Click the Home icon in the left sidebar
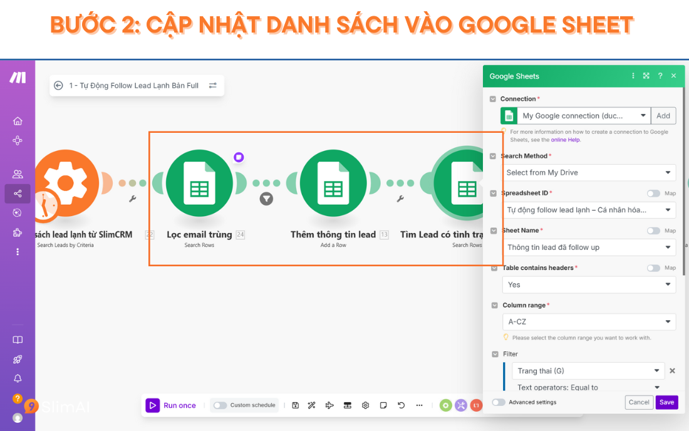Image resolution: width=689 pixels, height=431 pixels. point(18,121)
